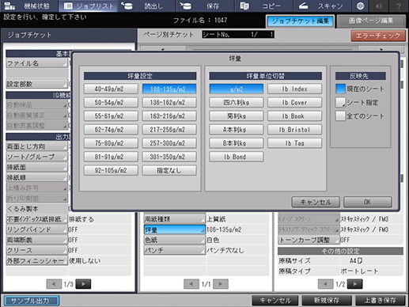Go to next job ticket page 1/3
Image resolution: width=409 pixels, height=307 pixels.
[x=83, y=284]
